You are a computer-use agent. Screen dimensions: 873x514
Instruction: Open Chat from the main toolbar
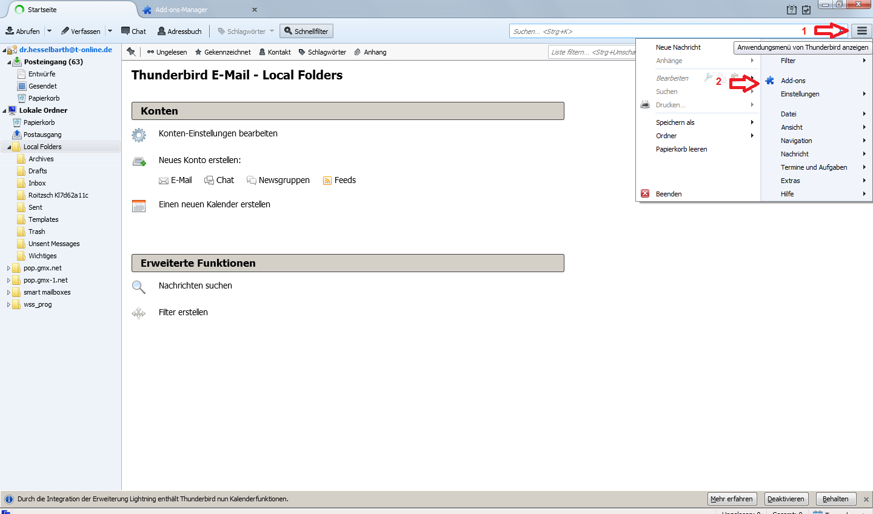[x=133, y=31]
